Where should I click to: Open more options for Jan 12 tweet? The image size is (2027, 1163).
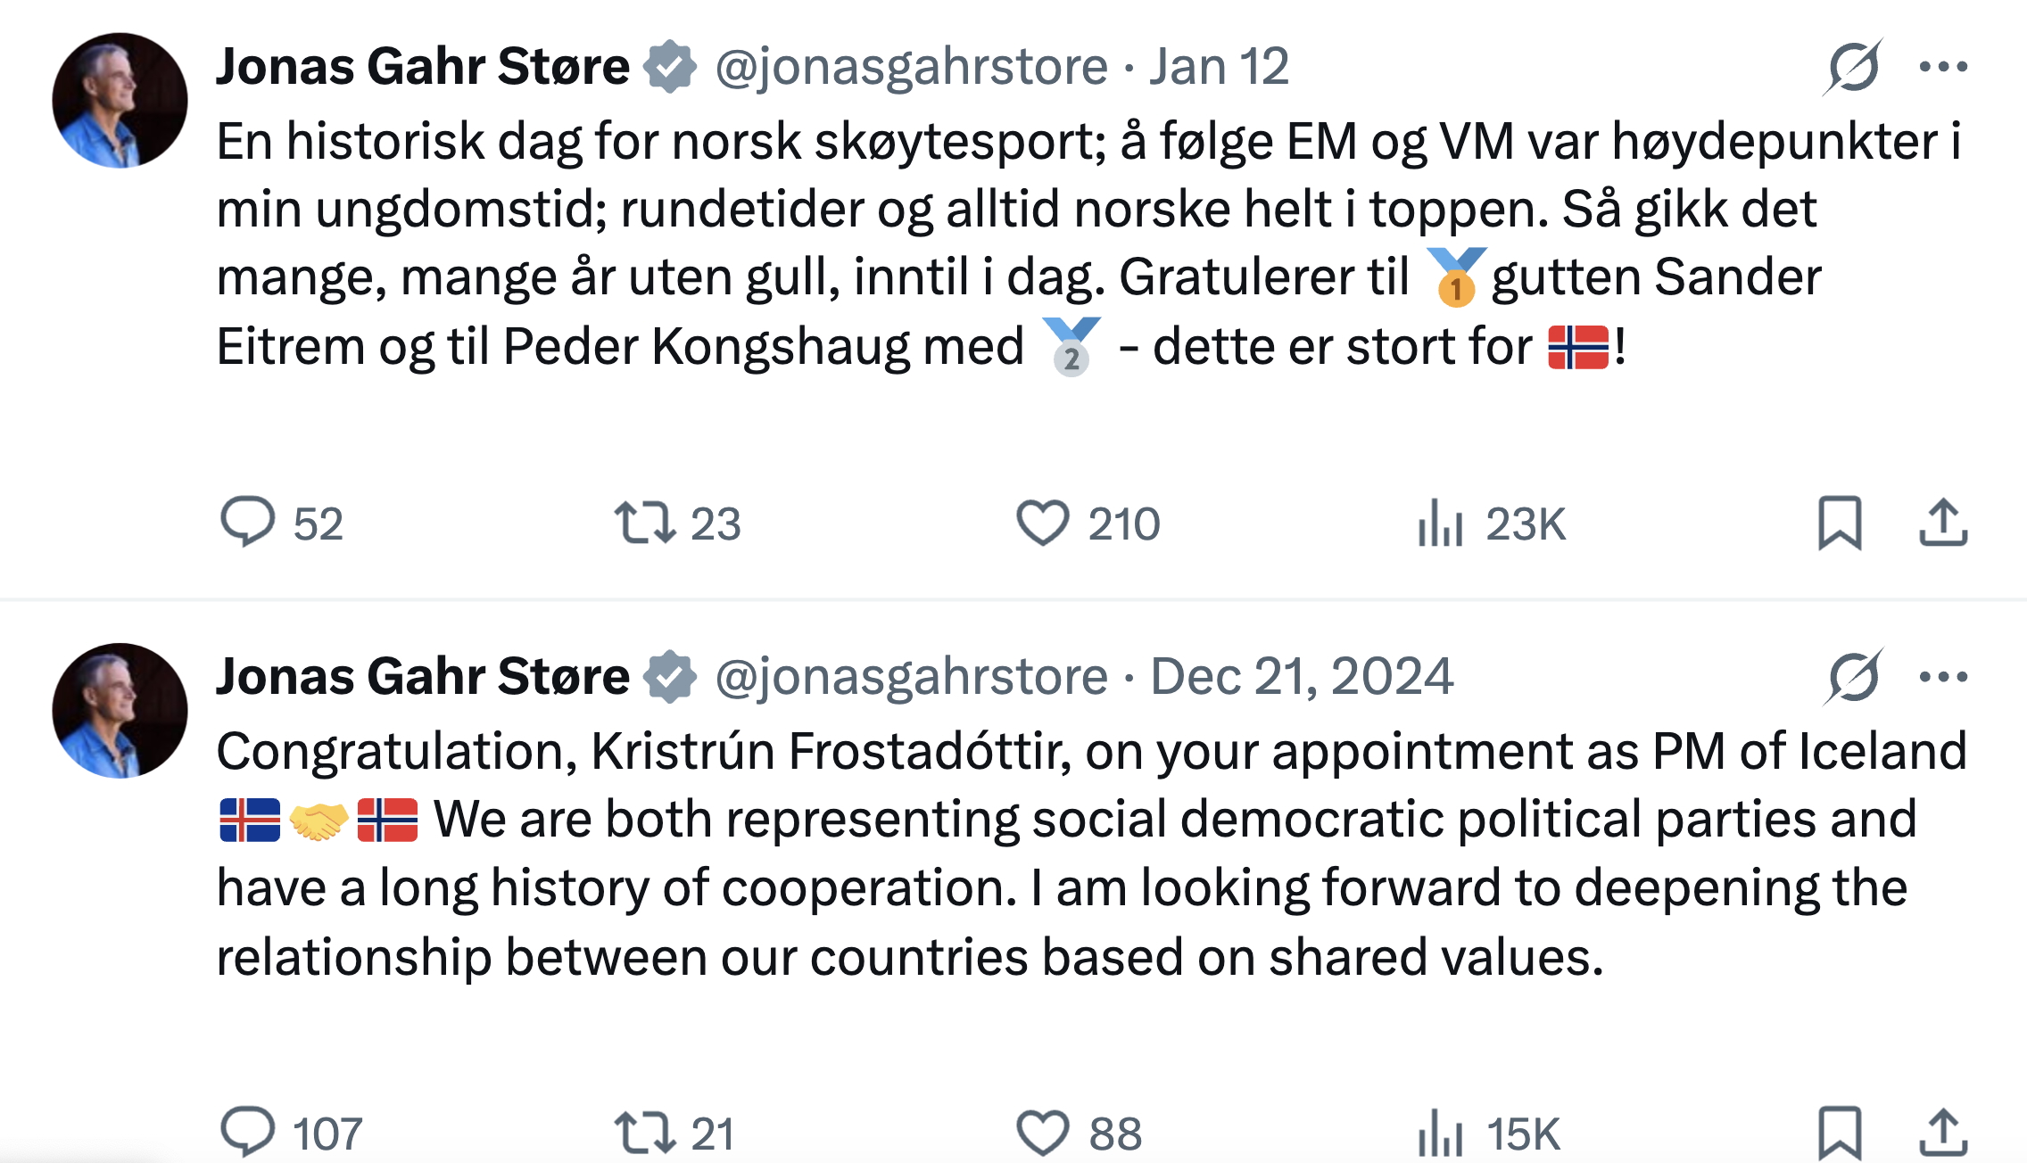click(1943, 67)
